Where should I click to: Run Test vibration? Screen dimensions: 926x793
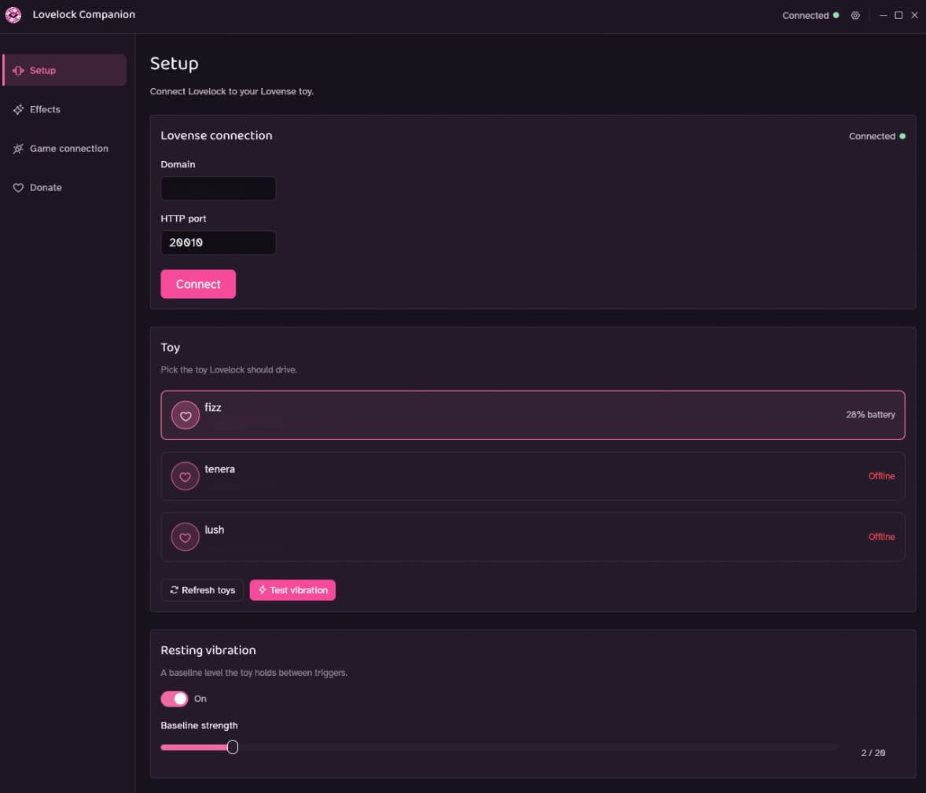click(292, 590)
